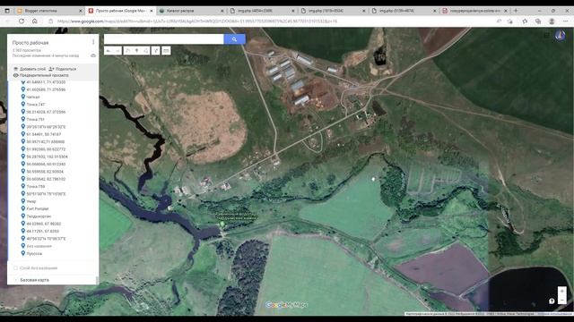Open the browser favorites star icon
The height and width of the screenshot is (322, 574).
click(525, 21)
